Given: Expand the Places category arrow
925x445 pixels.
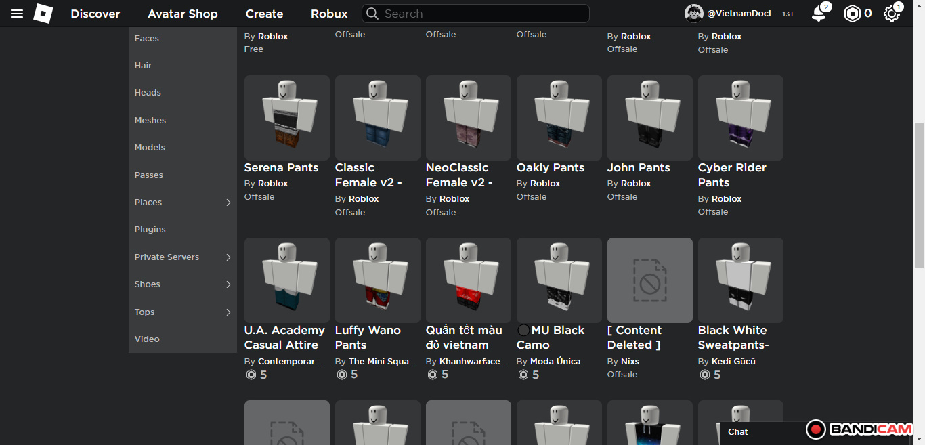Looking at the screenshot, I should click(x=228, y=203).
